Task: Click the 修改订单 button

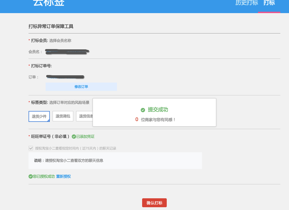Action: (x=81, y=86)
